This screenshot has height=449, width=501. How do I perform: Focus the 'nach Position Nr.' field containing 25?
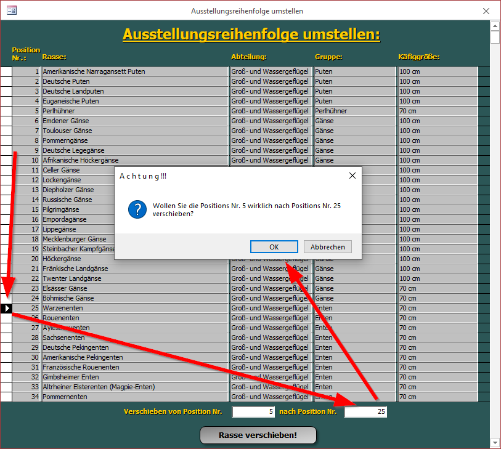(365, 411)
